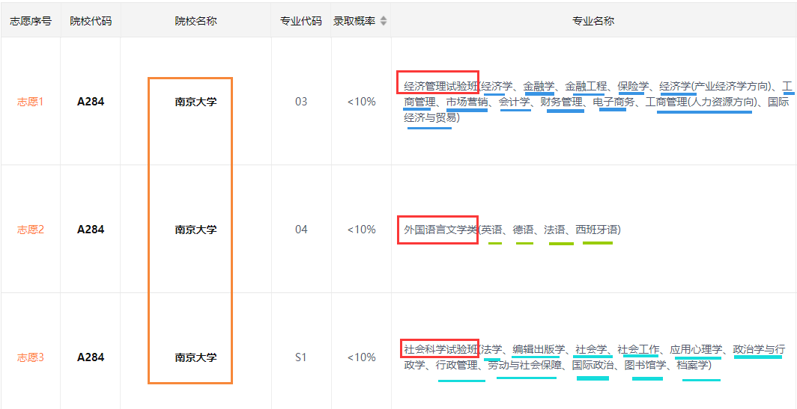Click 会计学 in the 志愿1 majors
797x409 pixels.
pyautogui.click(x=514, y=102)
